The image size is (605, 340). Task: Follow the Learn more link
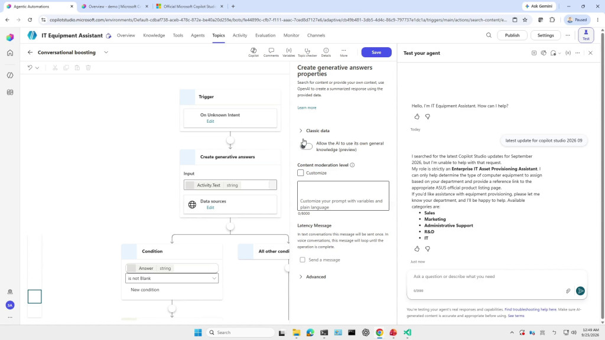(x=307, y=107)
